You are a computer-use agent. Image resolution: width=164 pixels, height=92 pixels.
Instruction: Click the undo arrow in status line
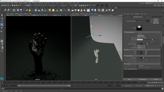18,5
